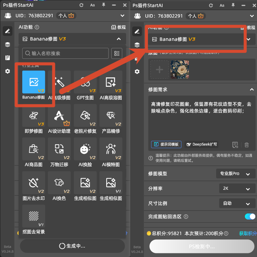Open settings gear in left panel sidebar
The width and height of the screenshot is (257, 257).
[x=7, y=71]
